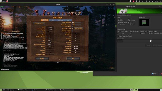Rebind the Next Build Item key field
162x91 pixels.
click(76, 53)
